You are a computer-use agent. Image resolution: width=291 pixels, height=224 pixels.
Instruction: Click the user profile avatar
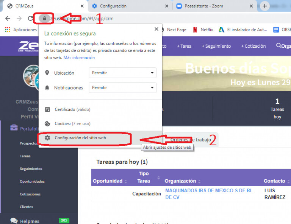click(x=31, y=76)
